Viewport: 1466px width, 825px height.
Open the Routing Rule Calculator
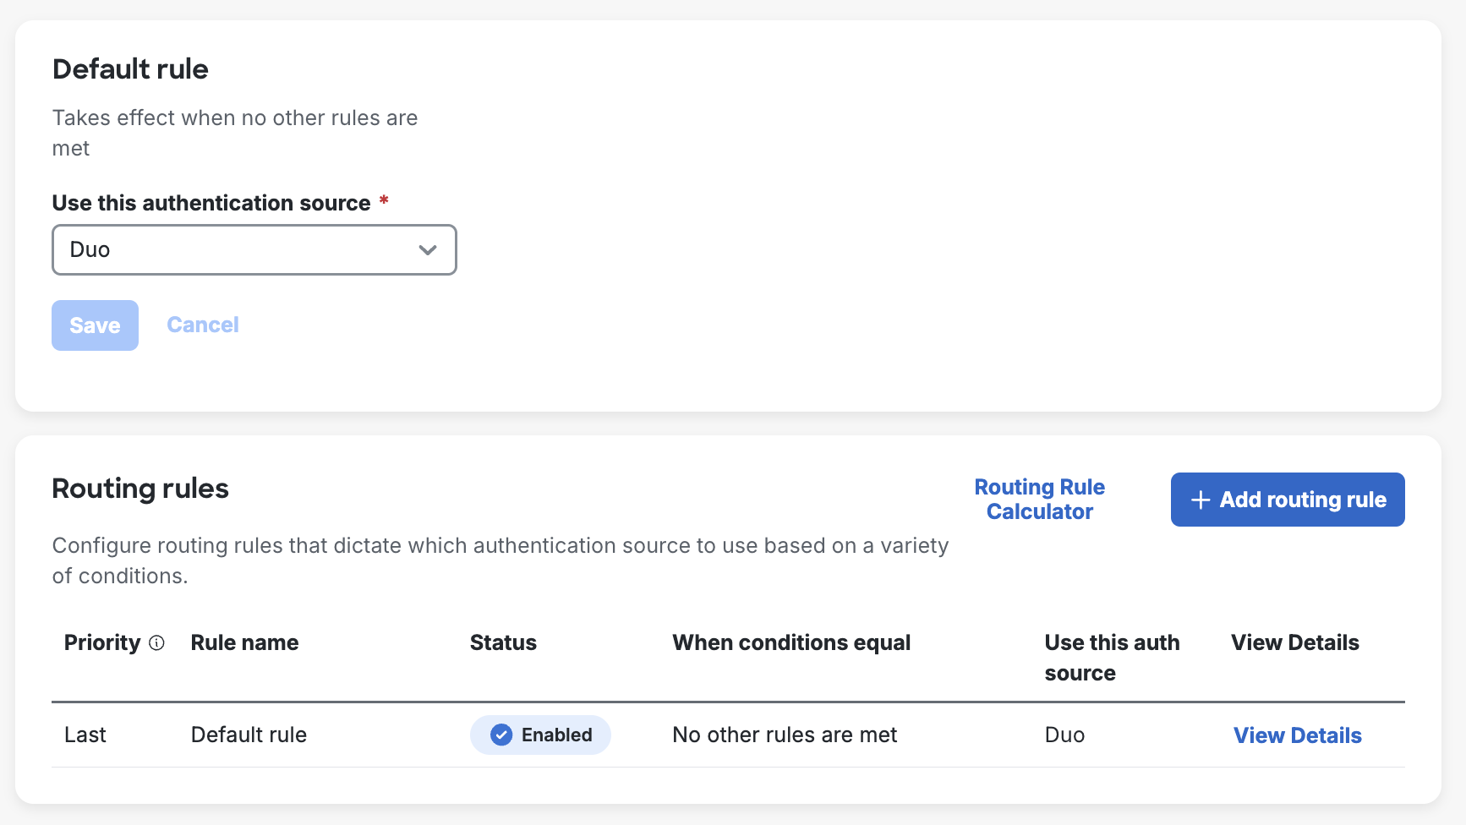click(x=1039, y=500)
